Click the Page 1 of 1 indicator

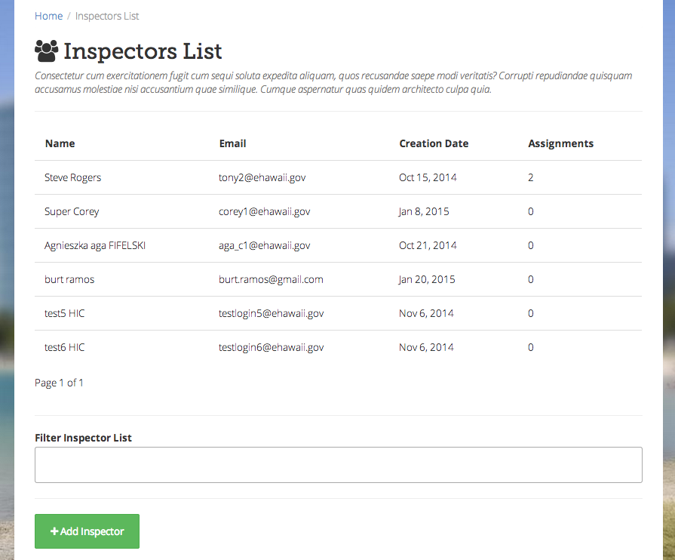[x=59, y=383]
